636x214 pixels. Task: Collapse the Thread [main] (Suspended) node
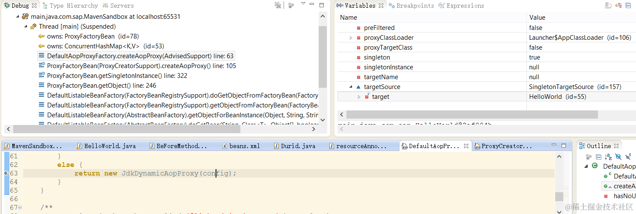pos(27,27)
